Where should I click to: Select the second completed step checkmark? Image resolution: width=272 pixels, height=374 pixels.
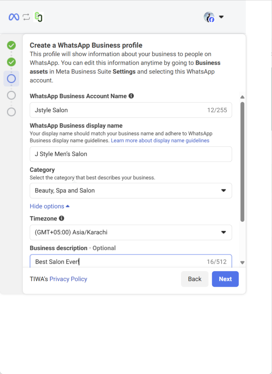tap(11, 62)
